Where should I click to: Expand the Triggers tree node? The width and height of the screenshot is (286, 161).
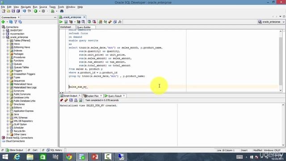pos(8,71)
